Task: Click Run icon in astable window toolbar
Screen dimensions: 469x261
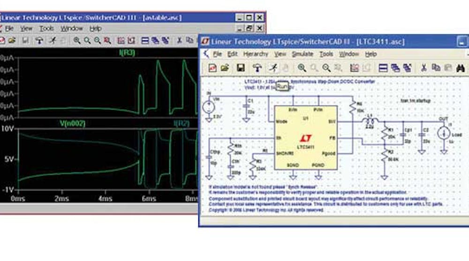Action: click(53, 40)
